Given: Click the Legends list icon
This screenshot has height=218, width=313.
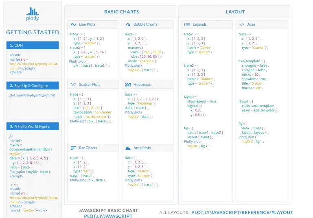Looking at the screenshot, I should point(187,24).
